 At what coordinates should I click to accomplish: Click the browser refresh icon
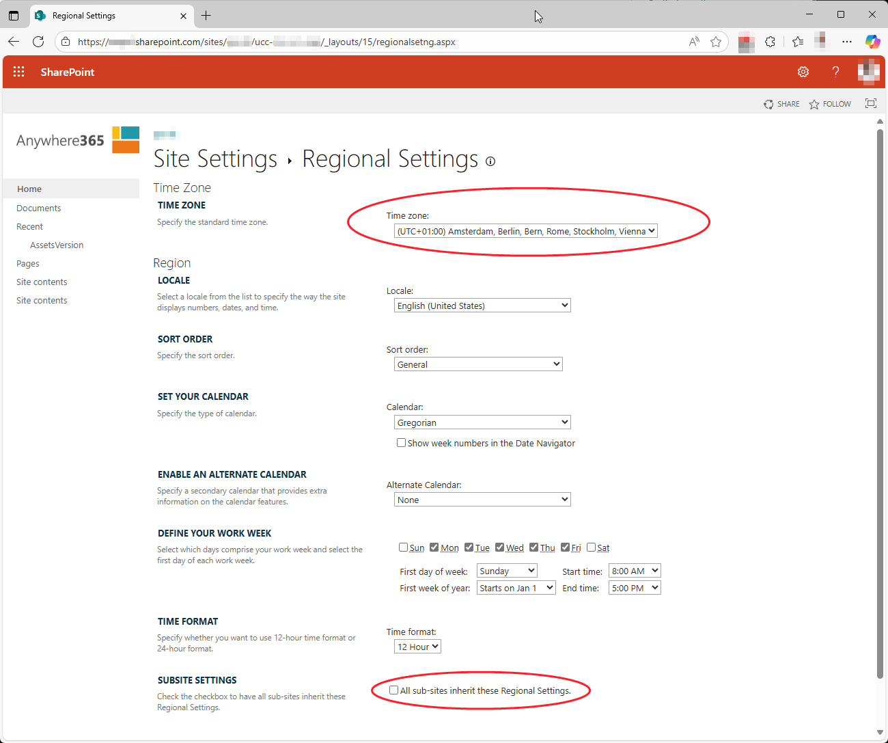(38, 42)
